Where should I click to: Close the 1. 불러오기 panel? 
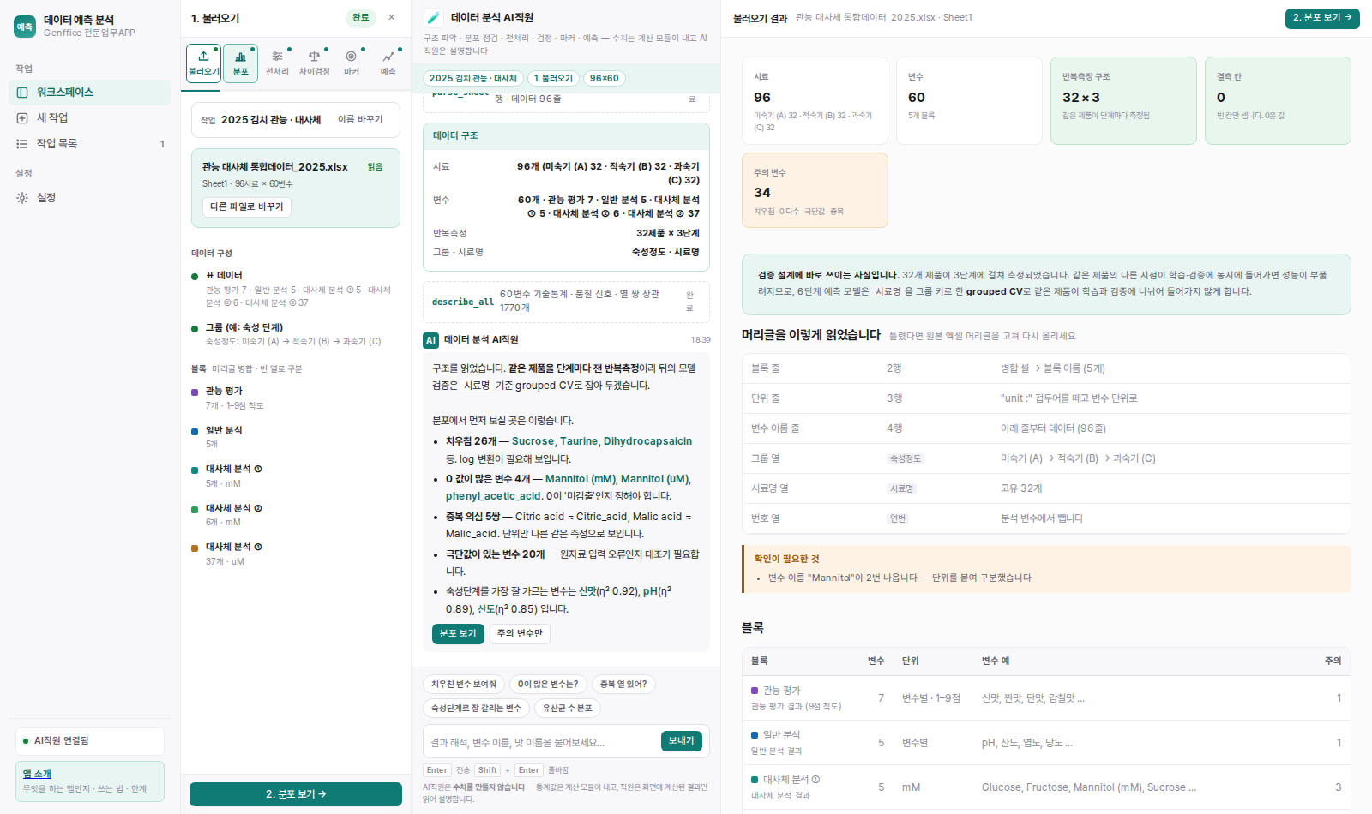(x=392, y=17)
